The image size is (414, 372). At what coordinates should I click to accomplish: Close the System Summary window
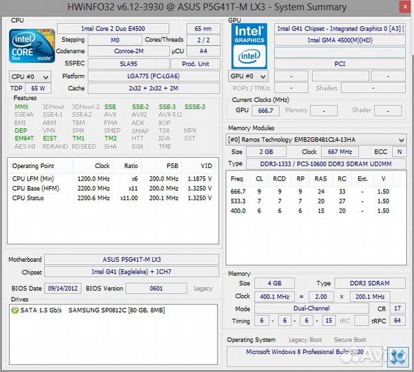(405, 7)
